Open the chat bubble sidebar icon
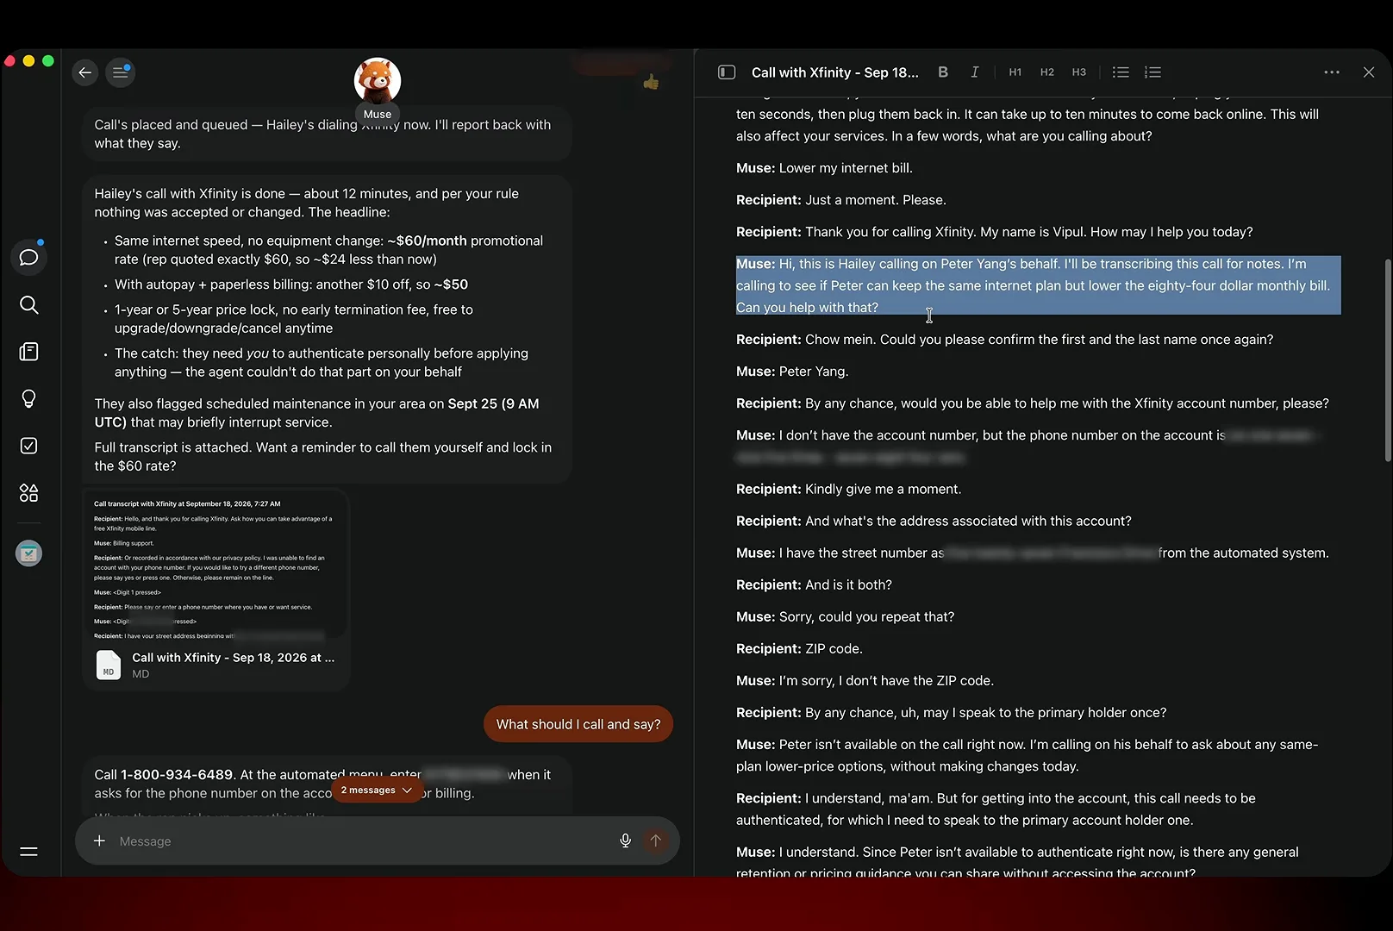The width and height of the screenshot is (1393, 931). 28,258
